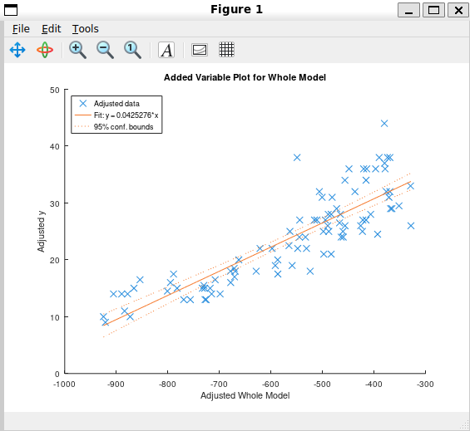Click the y-axis tick label 20

(x=55, y=260)
